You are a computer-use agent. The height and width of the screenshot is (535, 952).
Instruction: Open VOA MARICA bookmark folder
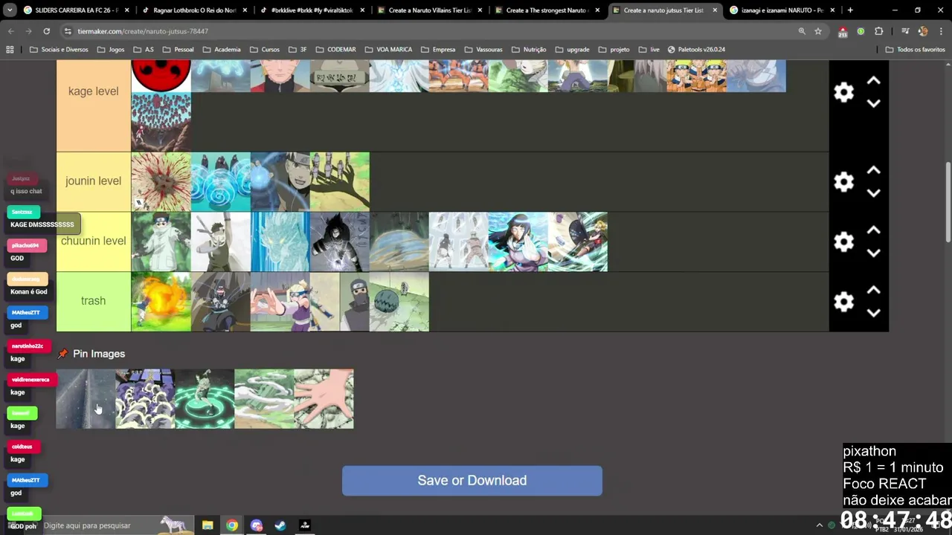click(388, 49)
